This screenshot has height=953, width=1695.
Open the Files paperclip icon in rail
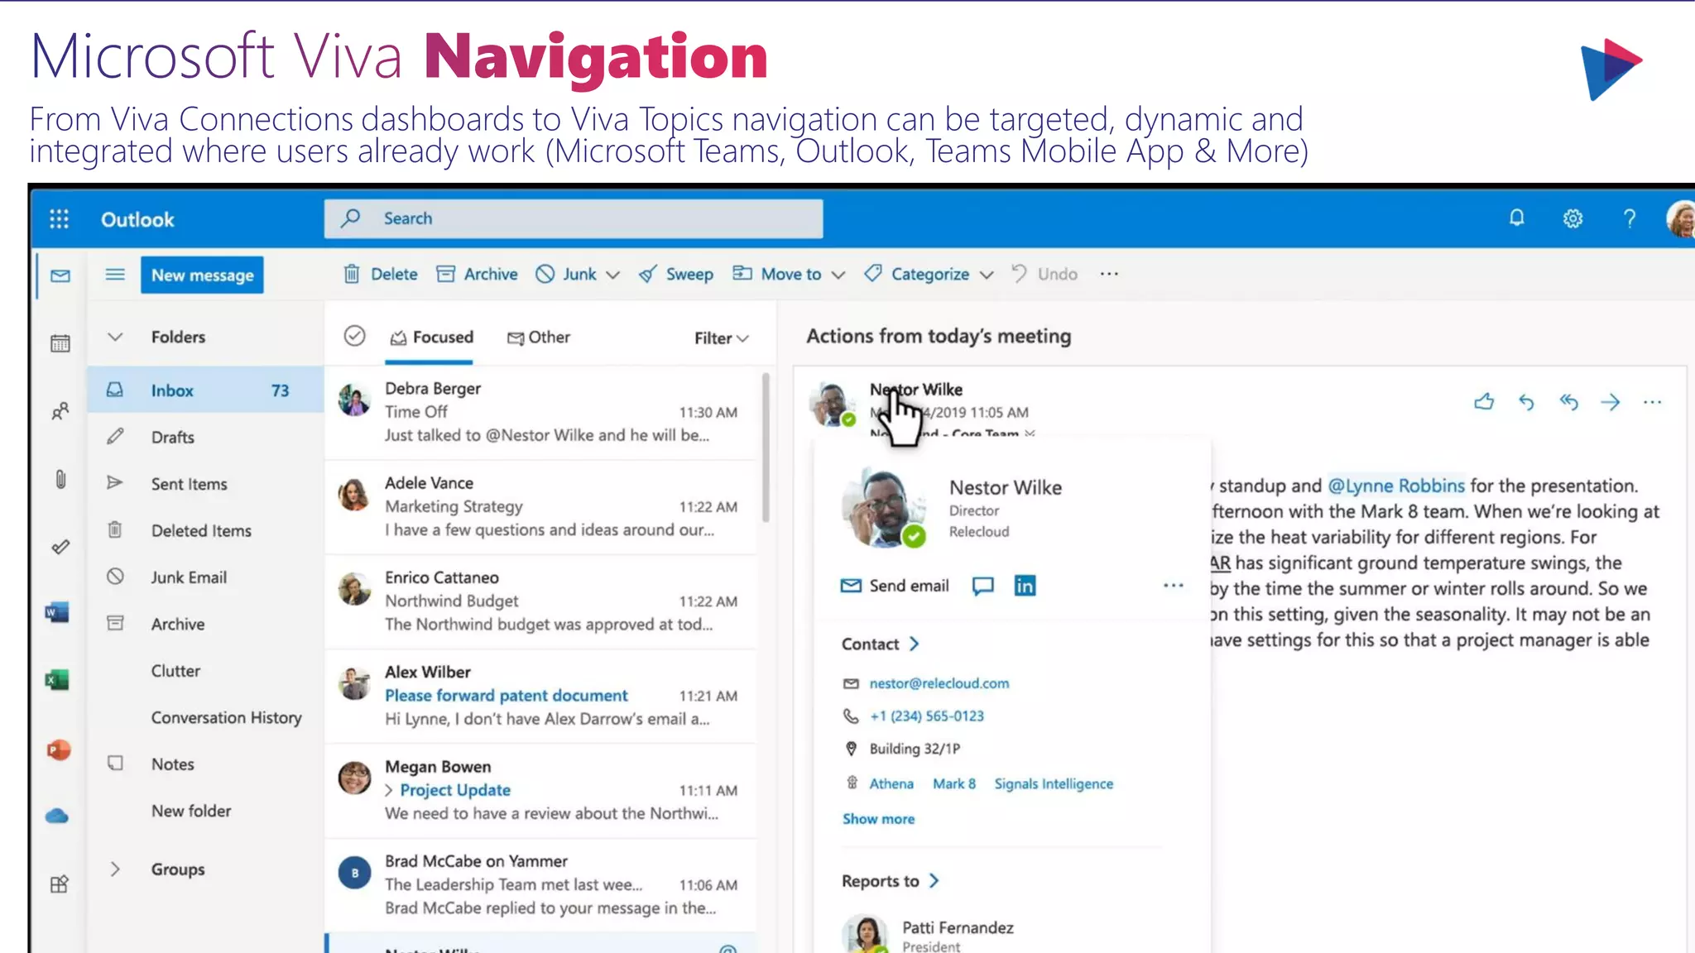60,479
